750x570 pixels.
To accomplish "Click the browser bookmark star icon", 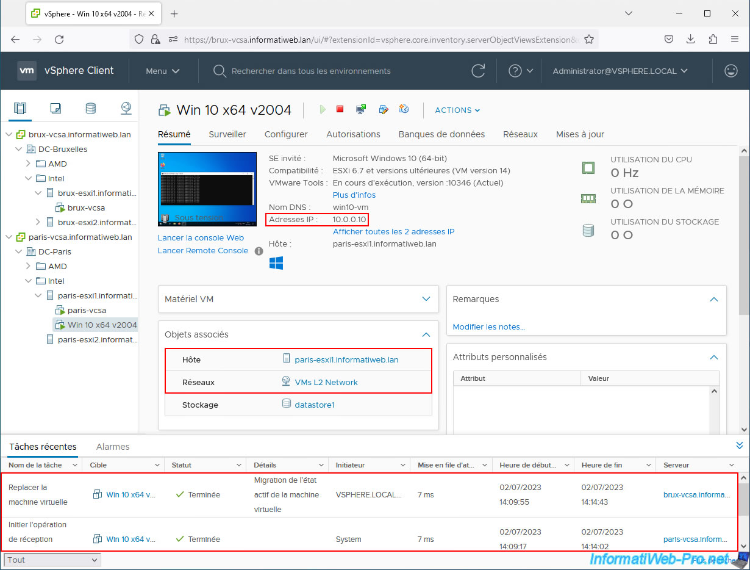I will pos(588,39).
